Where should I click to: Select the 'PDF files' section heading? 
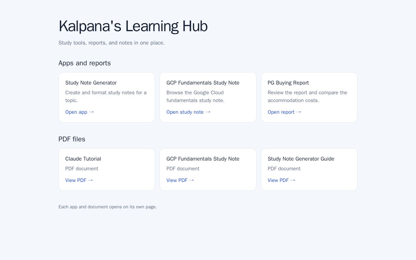[72, 139]
